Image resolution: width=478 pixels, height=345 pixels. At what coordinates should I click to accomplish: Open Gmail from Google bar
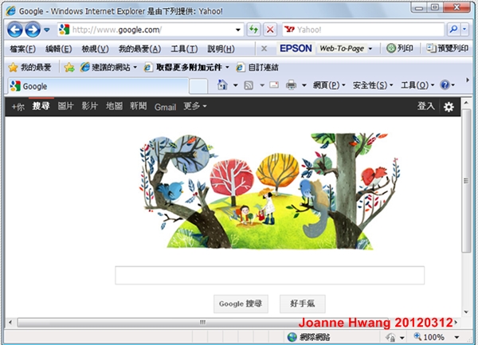165,107
